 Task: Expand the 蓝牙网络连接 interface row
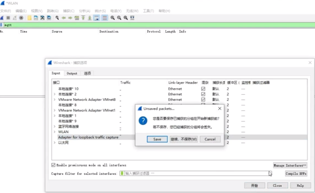click(55, 126)
